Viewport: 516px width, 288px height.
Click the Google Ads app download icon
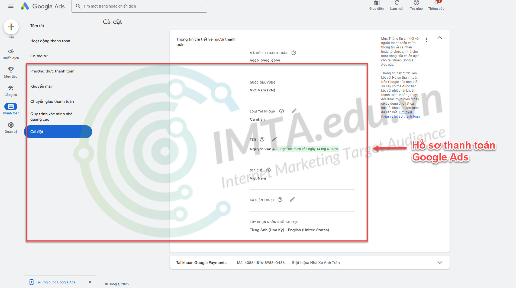click(31, 282)
